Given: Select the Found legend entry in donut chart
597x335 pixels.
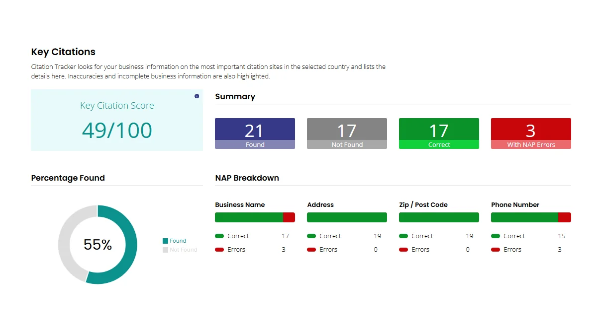Looking at the screenshot, I should (x=174, y=241).
